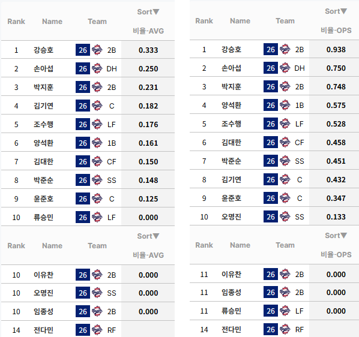Viewport: 359px width, 337px height.
Task: Click team logo beside 양석환 in OPS table
Action: click(285, 105)
